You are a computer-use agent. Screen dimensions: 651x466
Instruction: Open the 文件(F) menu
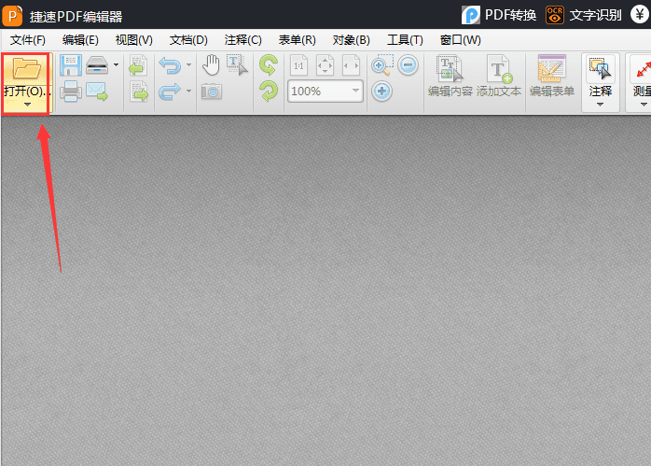tap(28, 40)
